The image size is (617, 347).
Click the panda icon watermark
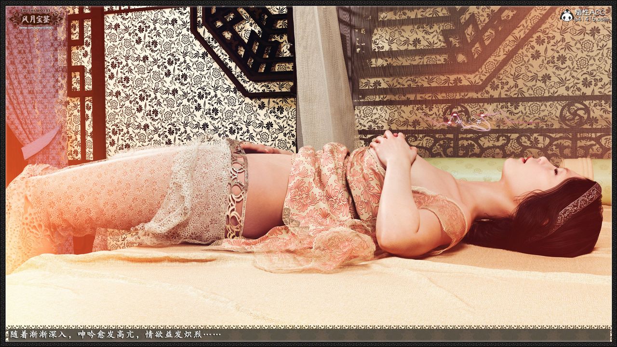click(566, 16)
